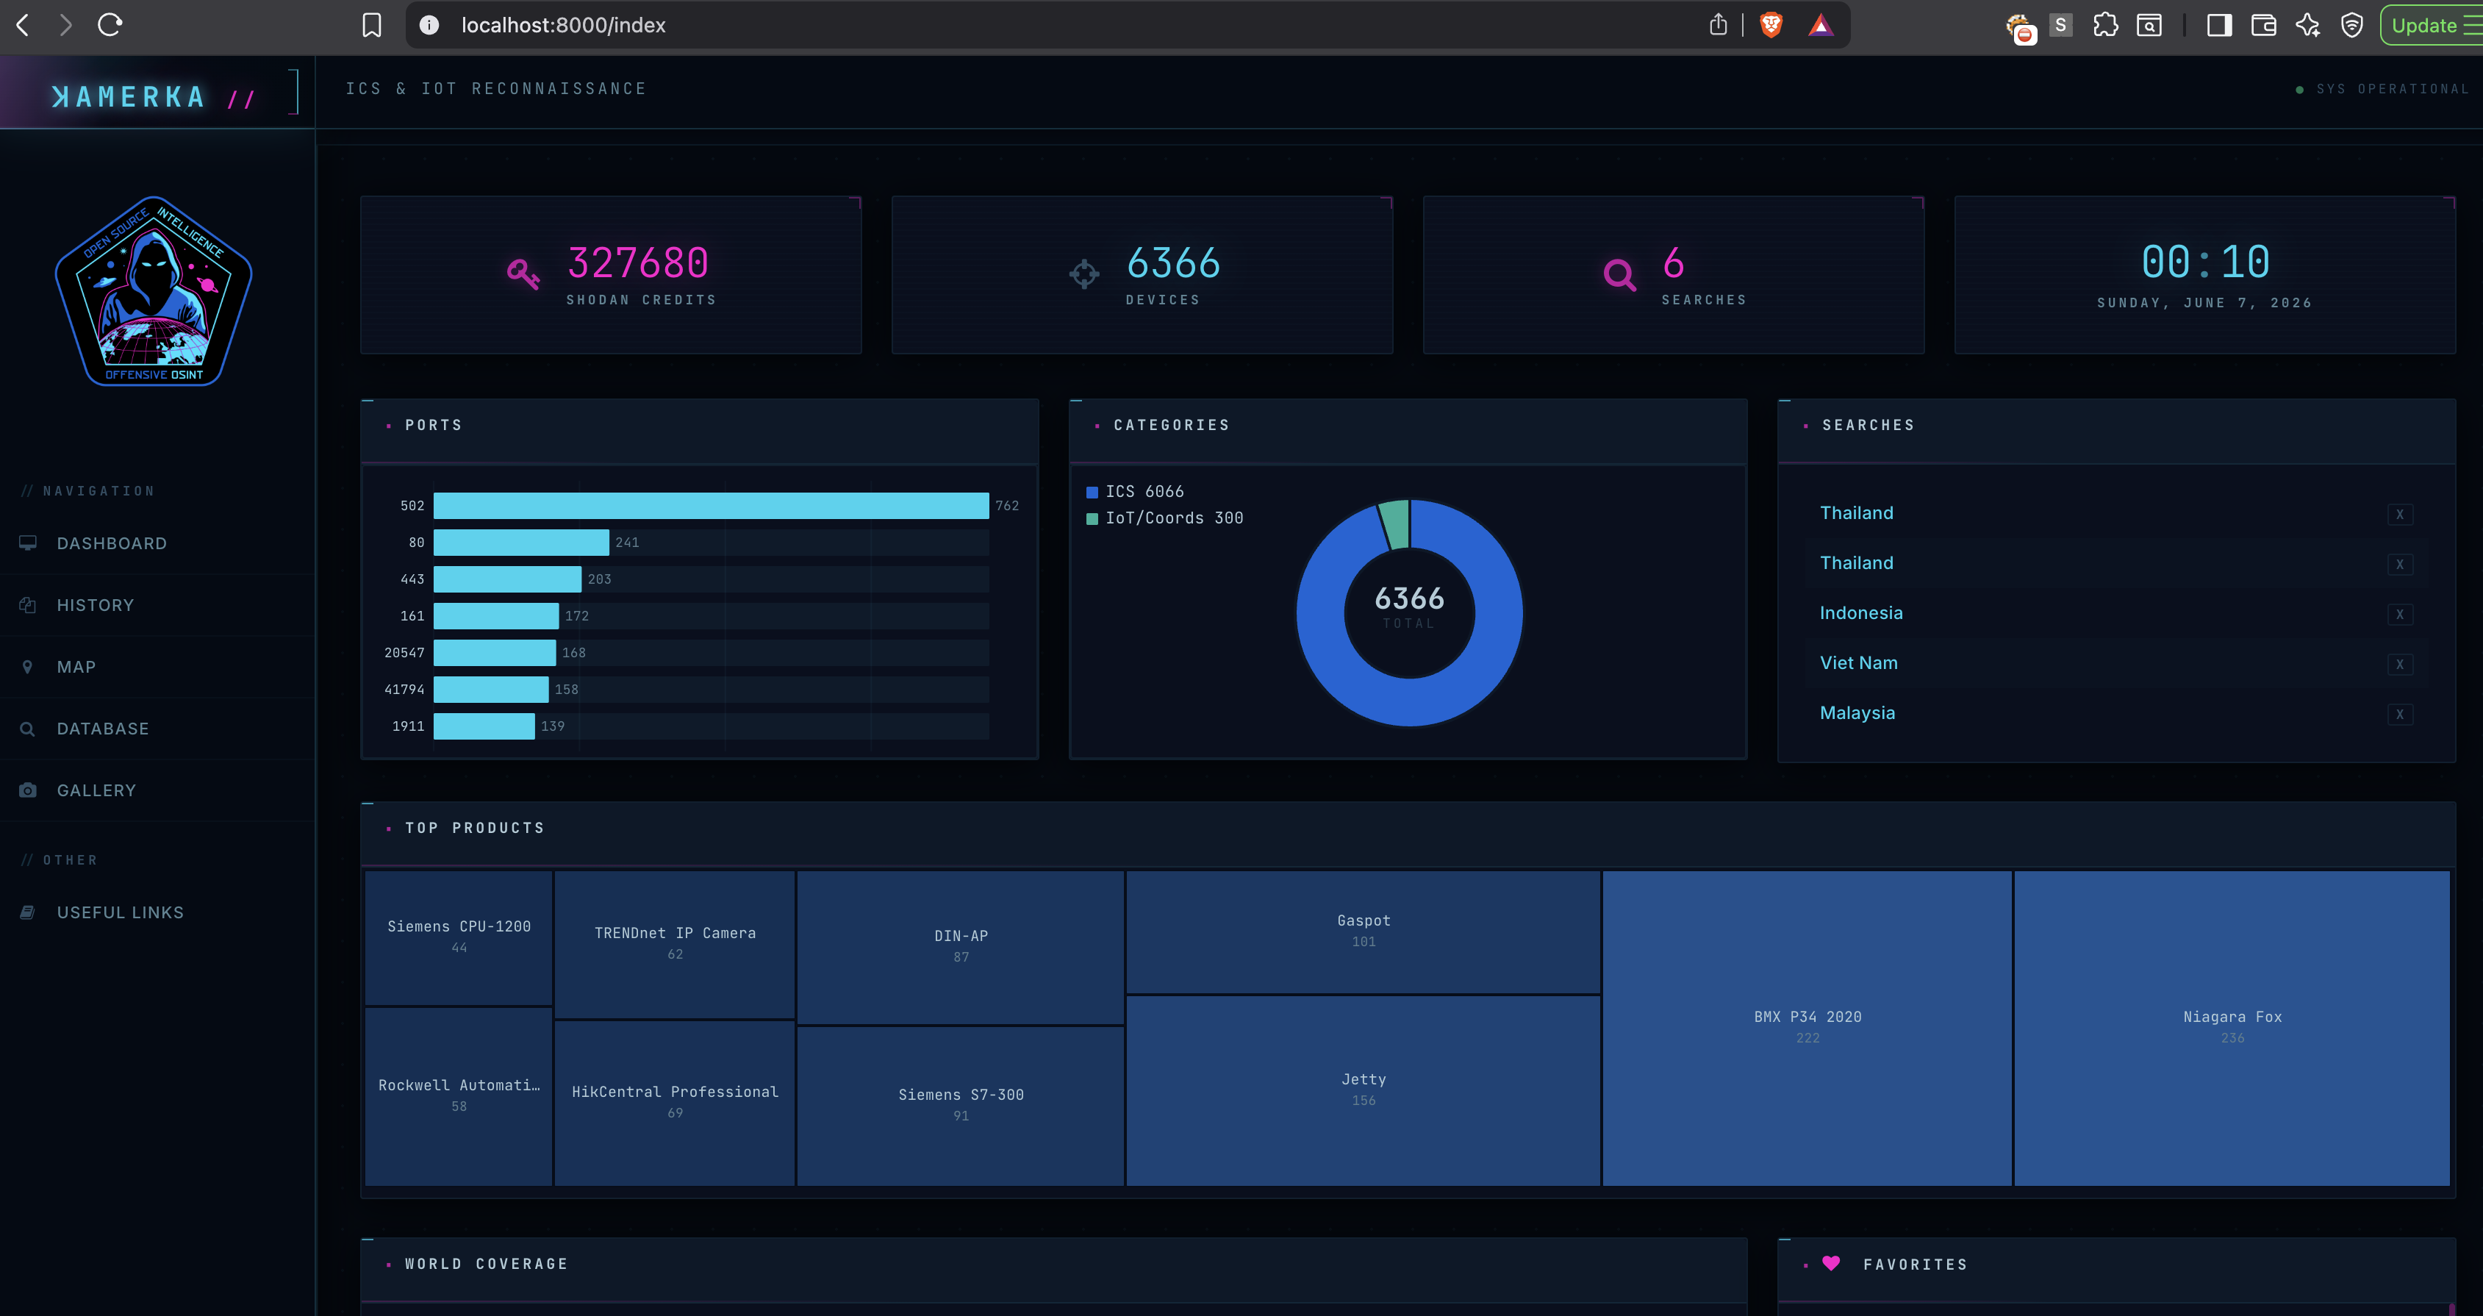Select the Siemens S7-300 treemap tile
Viewport: 2483px width, 1316px height.
[960, 1106]
